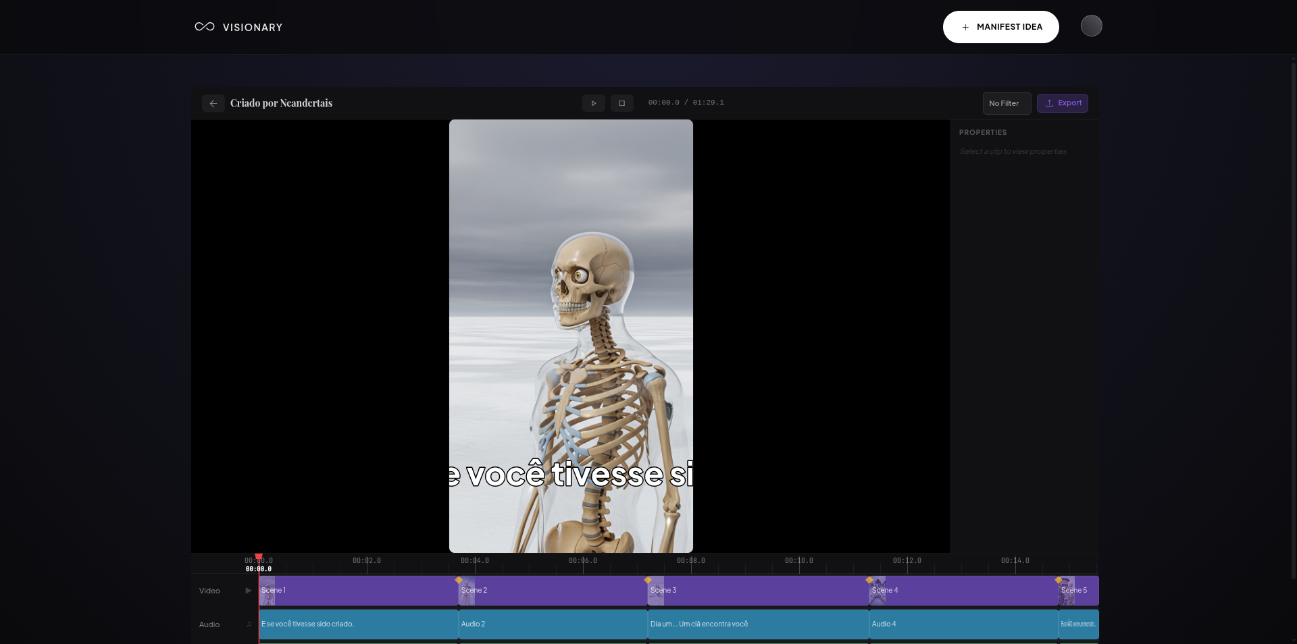Click the Visionary infinity logo

[x=205, y=27]
